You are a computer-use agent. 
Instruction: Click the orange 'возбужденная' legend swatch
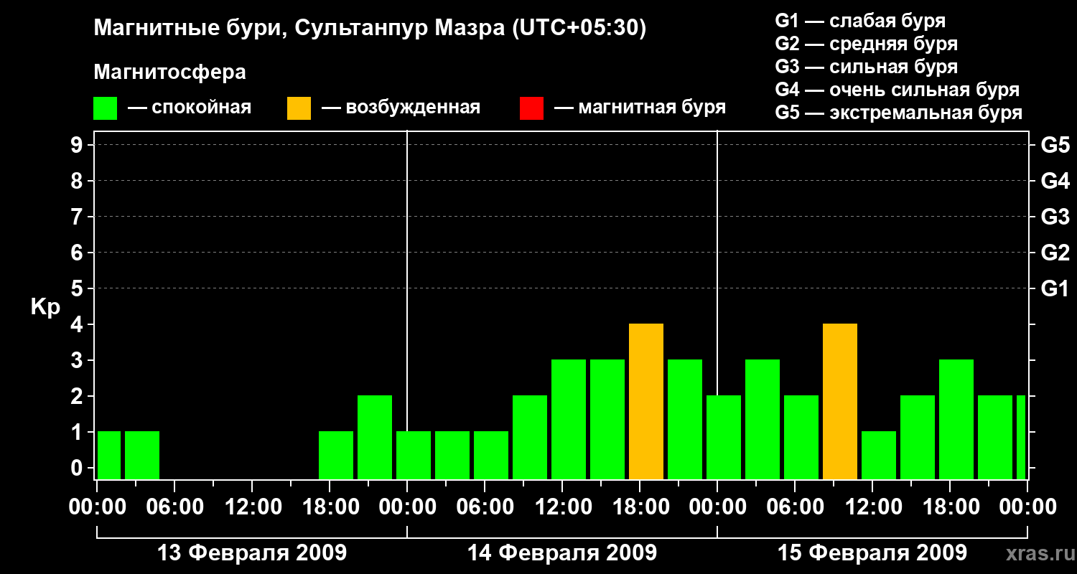(x=299, y=108)
